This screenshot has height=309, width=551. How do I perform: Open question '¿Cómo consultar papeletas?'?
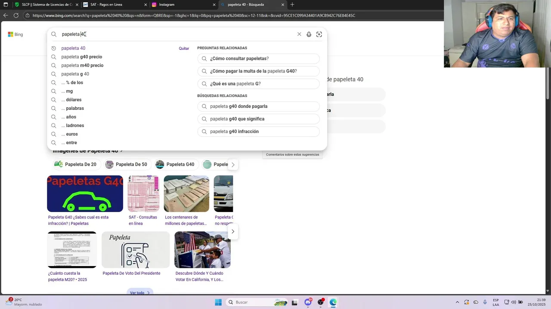point(258,58)
